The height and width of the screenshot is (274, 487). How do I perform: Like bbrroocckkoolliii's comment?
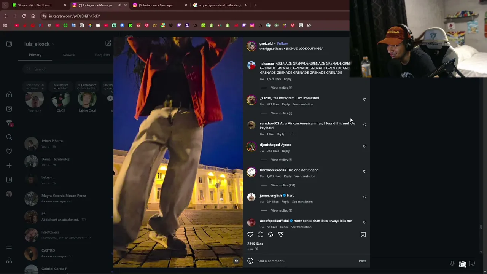coord(364,172)
